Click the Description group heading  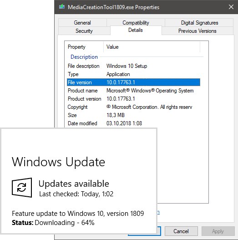pos(84,57)
